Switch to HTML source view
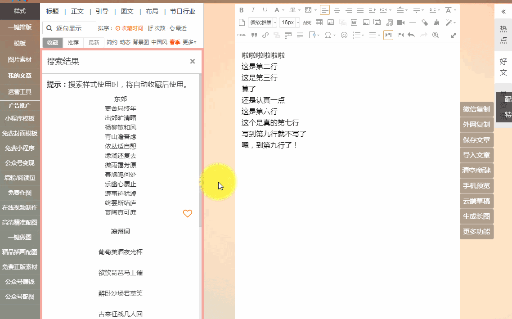 (242, 35)
